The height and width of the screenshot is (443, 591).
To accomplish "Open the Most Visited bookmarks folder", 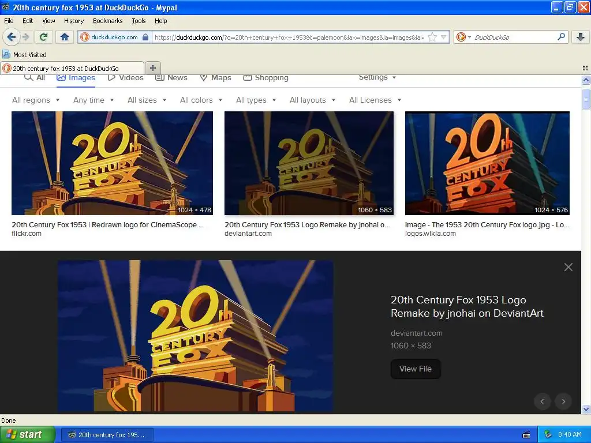I will tap(24, 55).
